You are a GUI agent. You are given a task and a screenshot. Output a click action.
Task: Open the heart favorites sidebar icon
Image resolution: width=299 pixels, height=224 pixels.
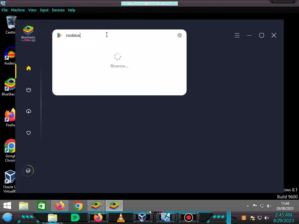29,133
